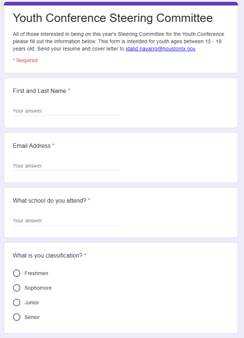The height and width of the screenshot is (338, 244).
Task: Click the Youth Conference Steering Committee title
Action: pyautogui.click(x=113, y=18)
